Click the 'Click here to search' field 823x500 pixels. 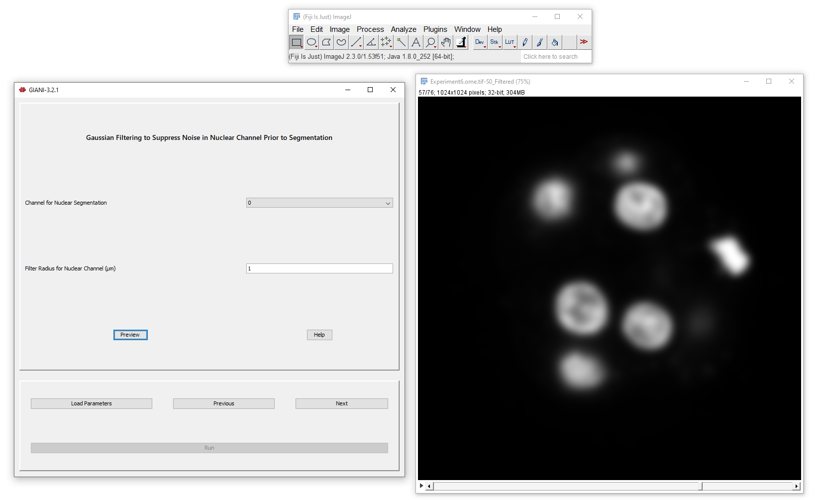click(x=556, y=57)
